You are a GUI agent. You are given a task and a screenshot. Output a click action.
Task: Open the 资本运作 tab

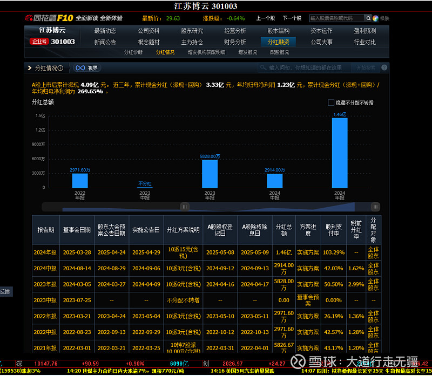point(321,31)
